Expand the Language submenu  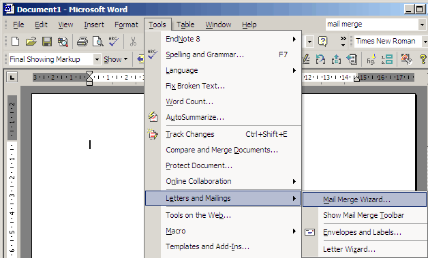point(294,70)
